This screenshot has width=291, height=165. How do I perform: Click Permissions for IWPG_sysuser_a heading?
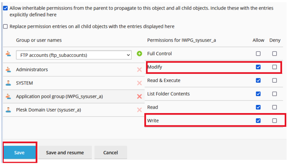[x=182, y=40]
